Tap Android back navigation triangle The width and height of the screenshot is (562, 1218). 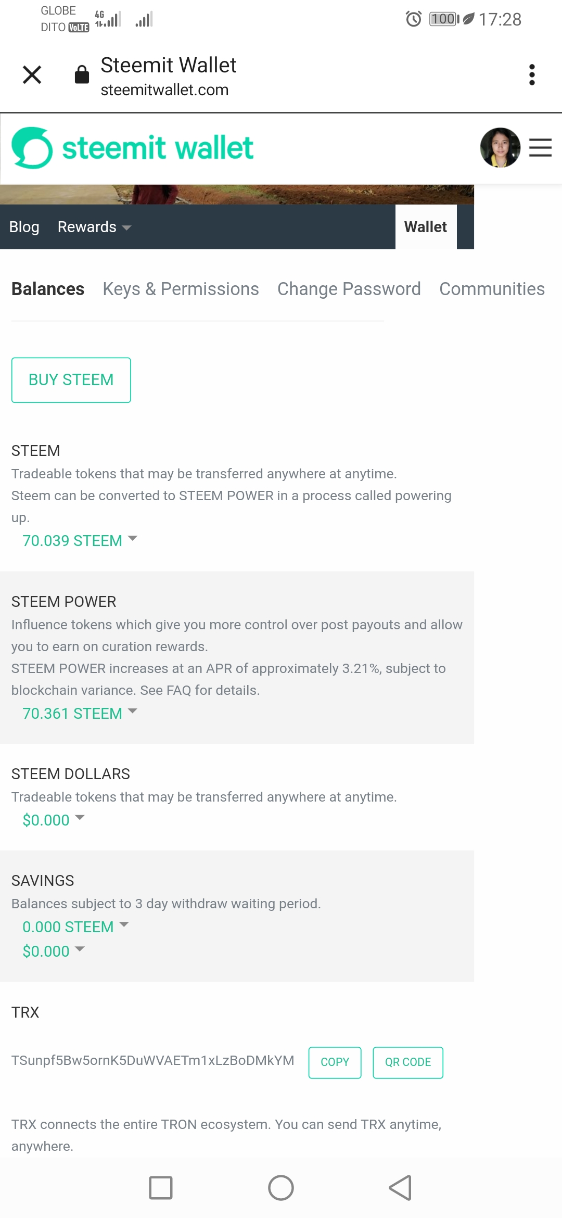pyautogui.click(x=401, y=1188)
